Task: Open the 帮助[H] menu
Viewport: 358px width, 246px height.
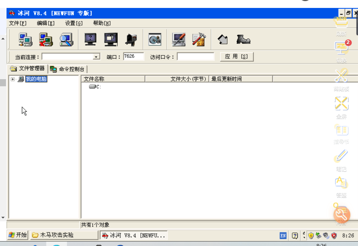Action: pyautogui.click(x=102, y=23)
